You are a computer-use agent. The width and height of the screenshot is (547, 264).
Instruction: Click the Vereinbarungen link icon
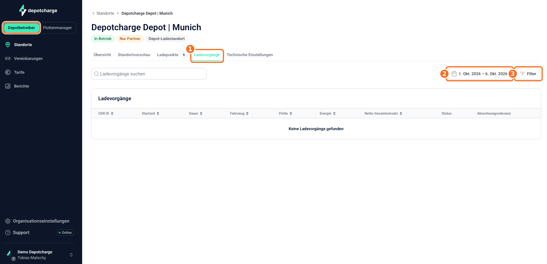(x=8, y=58)
